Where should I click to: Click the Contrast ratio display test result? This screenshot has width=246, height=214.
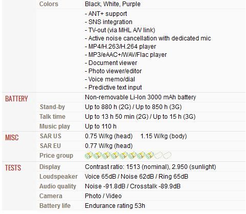click(150, 167)
